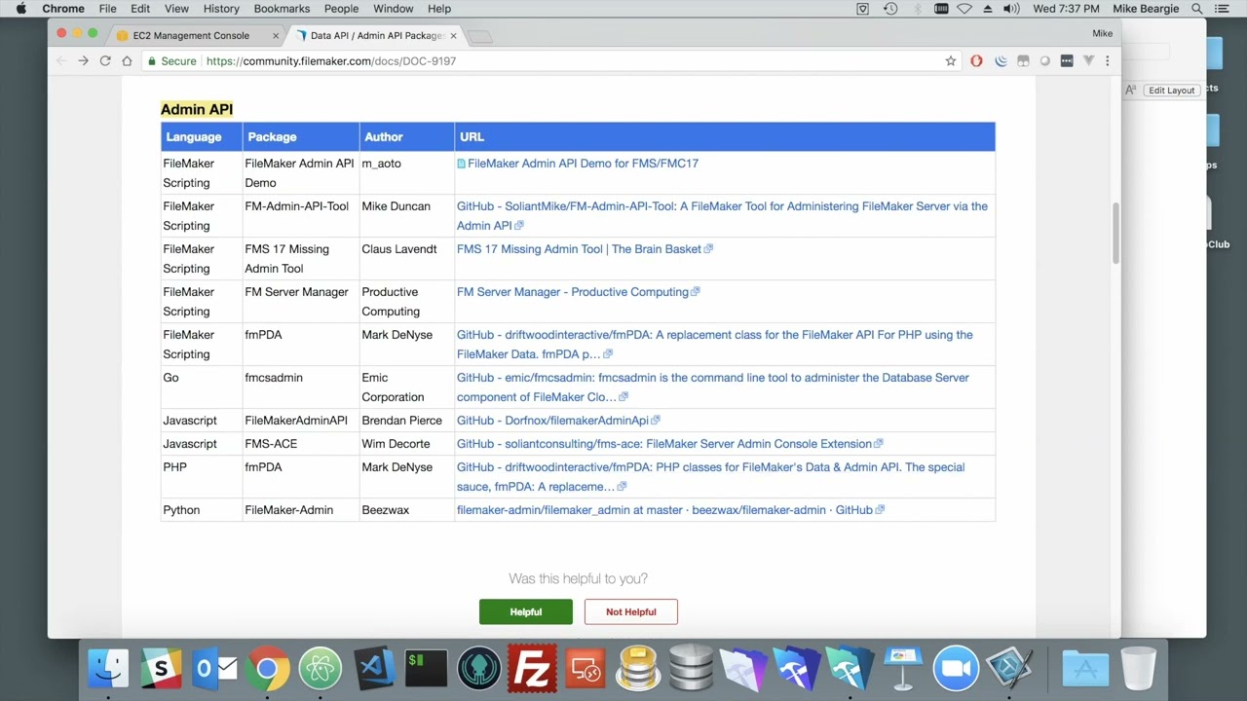1247x701 pixels.
Task: Open FMS 17 Missing Admin Tool Brain Basket link
Action: [579, 249]
